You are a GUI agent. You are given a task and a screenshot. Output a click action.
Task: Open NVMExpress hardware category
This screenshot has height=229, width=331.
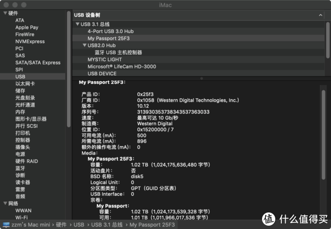(x=30, y=41)
